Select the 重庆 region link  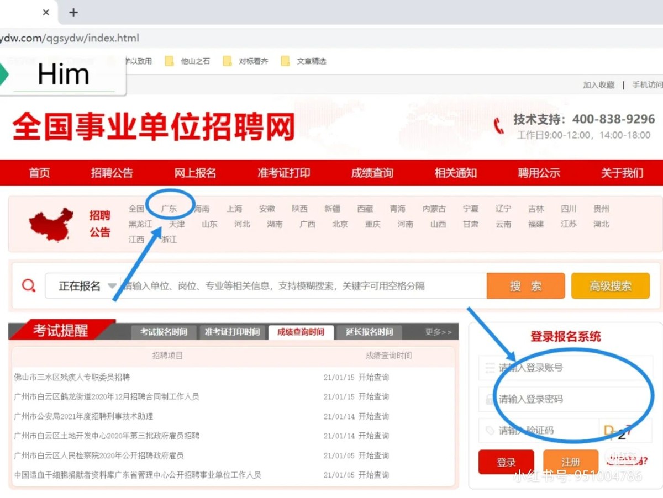[x=373, y=224]
